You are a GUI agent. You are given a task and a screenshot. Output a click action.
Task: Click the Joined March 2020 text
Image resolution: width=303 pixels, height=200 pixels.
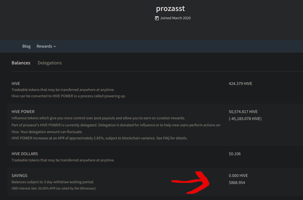(175, 18)
